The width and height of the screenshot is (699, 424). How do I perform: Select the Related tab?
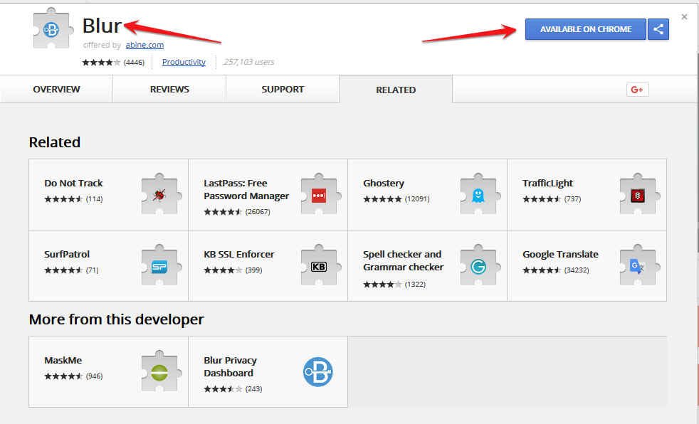[396, 90]
